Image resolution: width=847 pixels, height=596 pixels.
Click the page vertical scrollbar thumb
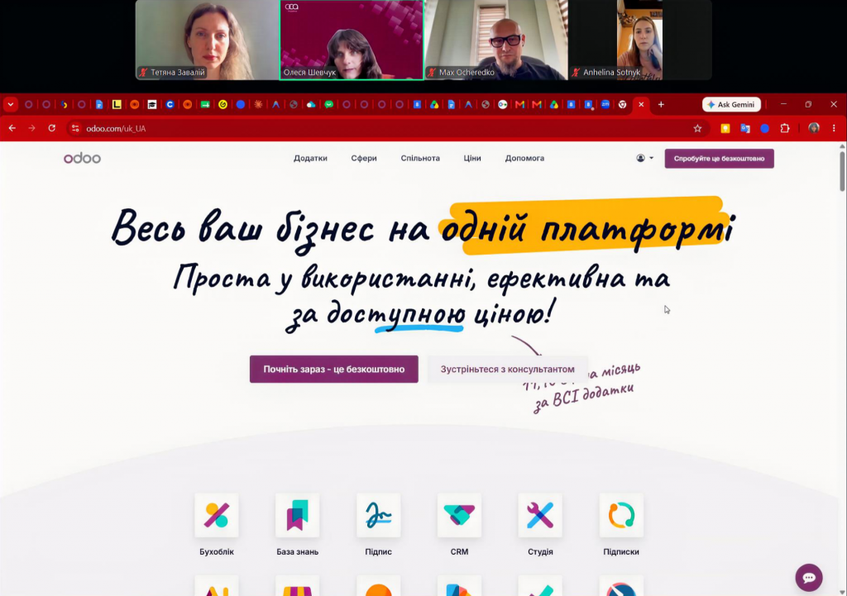[x=842, y=171]
